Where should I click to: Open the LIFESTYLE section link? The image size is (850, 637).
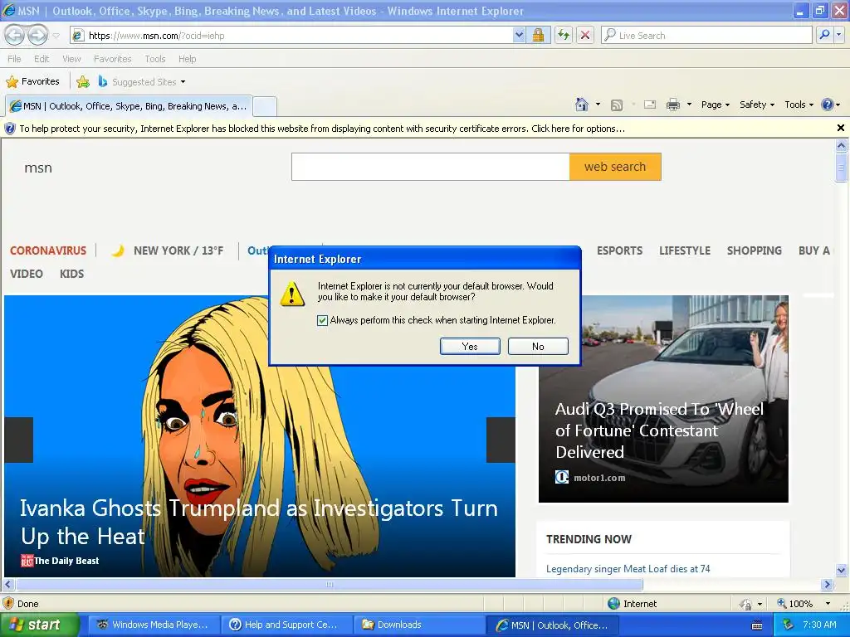pyautogui.click(x=685, y=250)
